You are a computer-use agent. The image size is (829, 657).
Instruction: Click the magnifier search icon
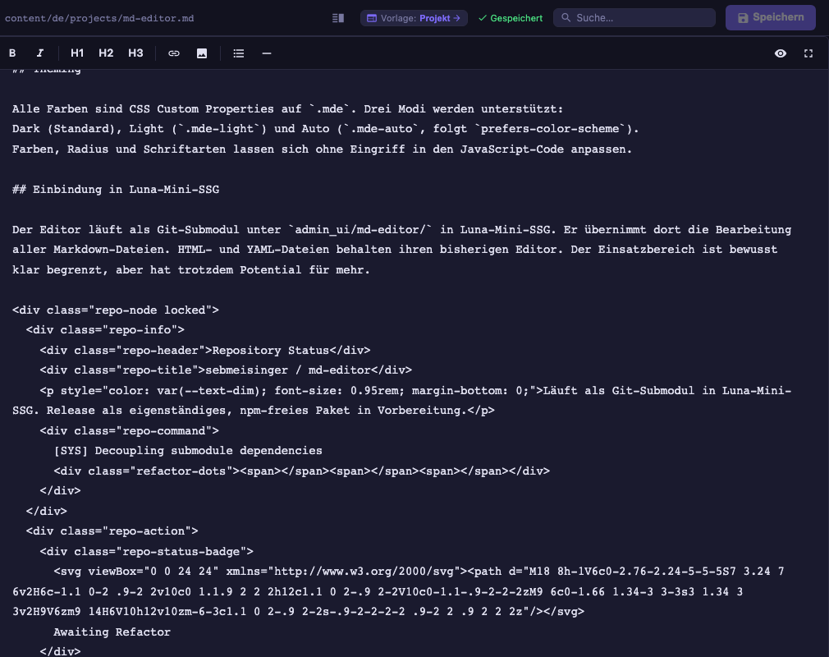(566, 17)
